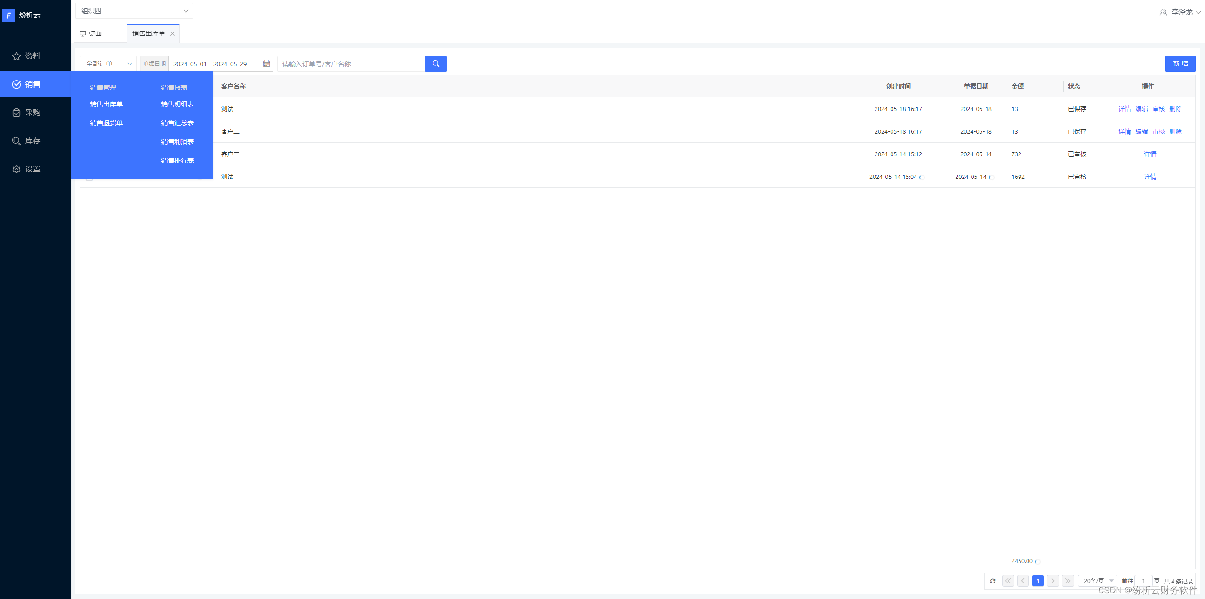1205x599 pixels.
Task: Expand the 组织四 organization dropdown
Action: (x=134, y=11)
